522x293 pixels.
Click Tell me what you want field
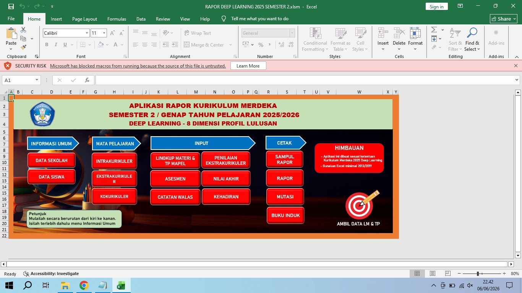point(259,19)
